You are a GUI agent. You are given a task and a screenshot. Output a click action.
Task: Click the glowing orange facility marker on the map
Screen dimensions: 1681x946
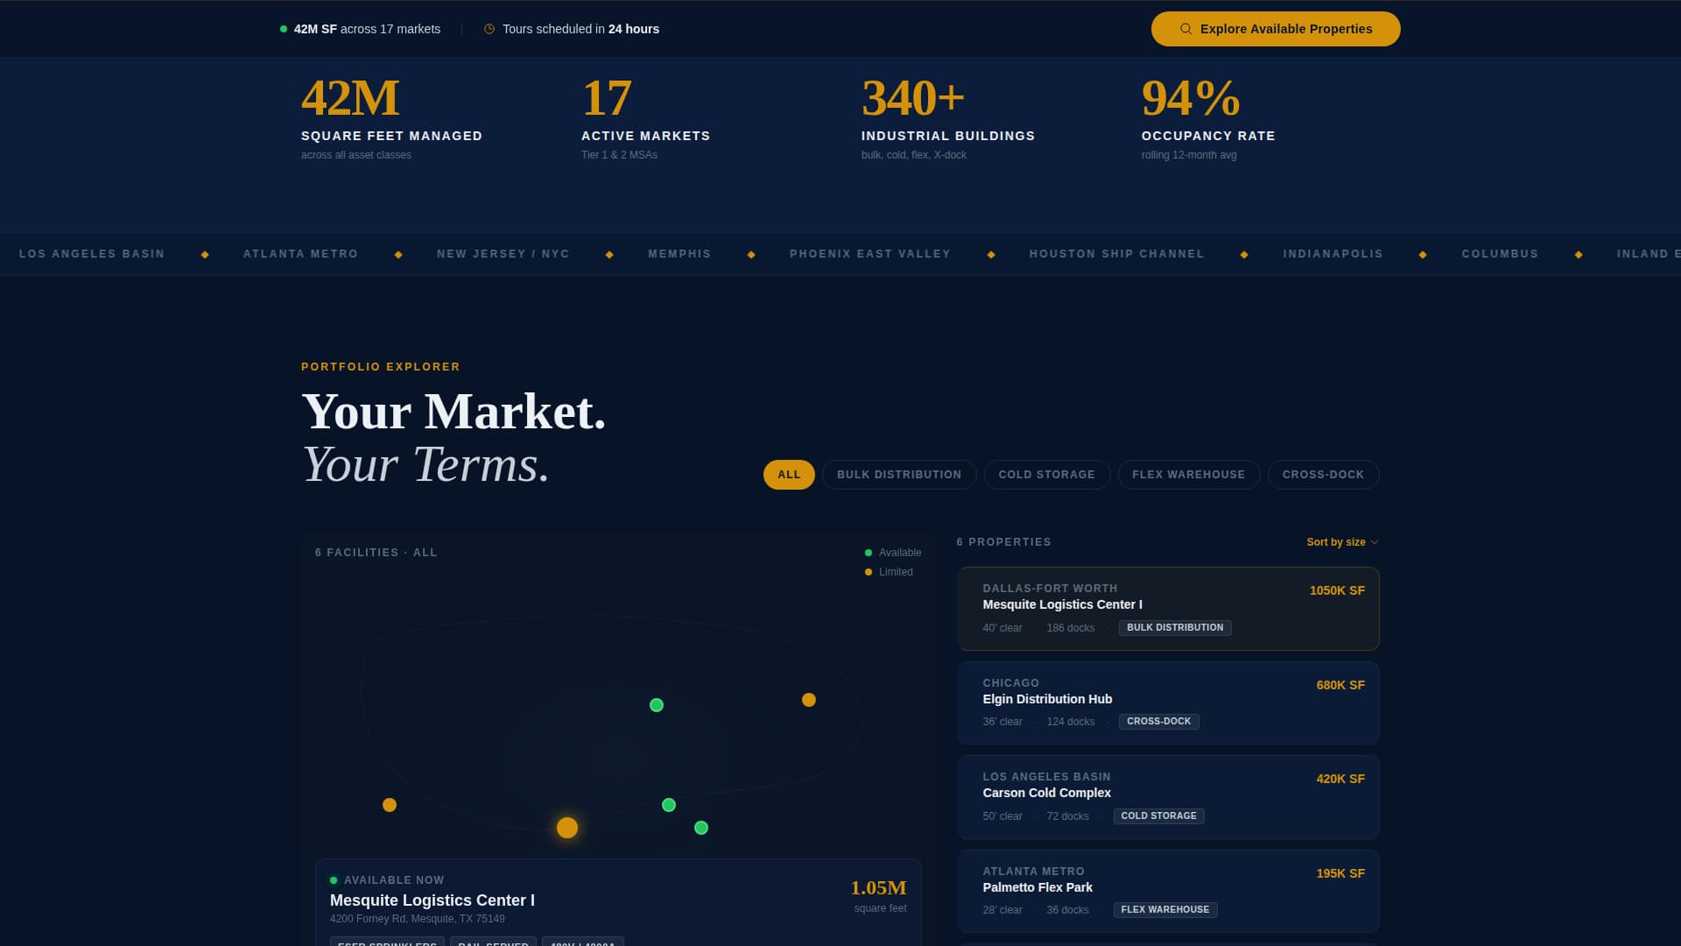[x=566, y=827]
